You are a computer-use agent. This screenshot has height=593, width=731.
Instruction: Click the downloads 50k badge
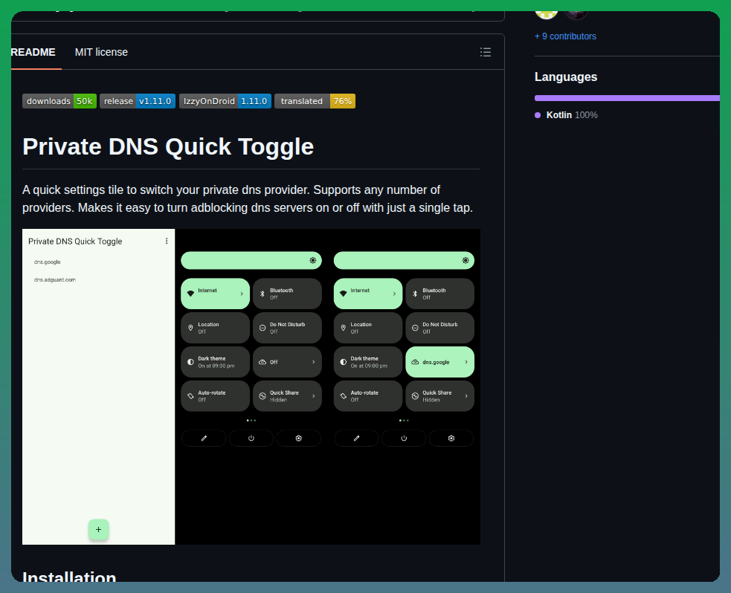(59, 101)
